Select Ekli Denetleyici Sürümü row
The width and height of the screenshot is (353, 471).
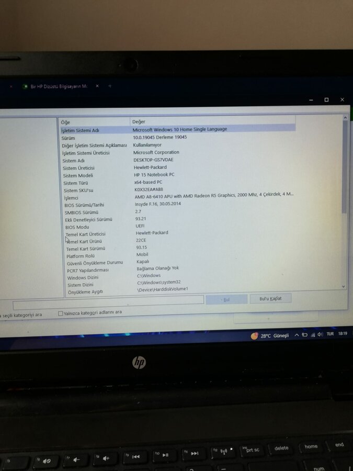88,220
